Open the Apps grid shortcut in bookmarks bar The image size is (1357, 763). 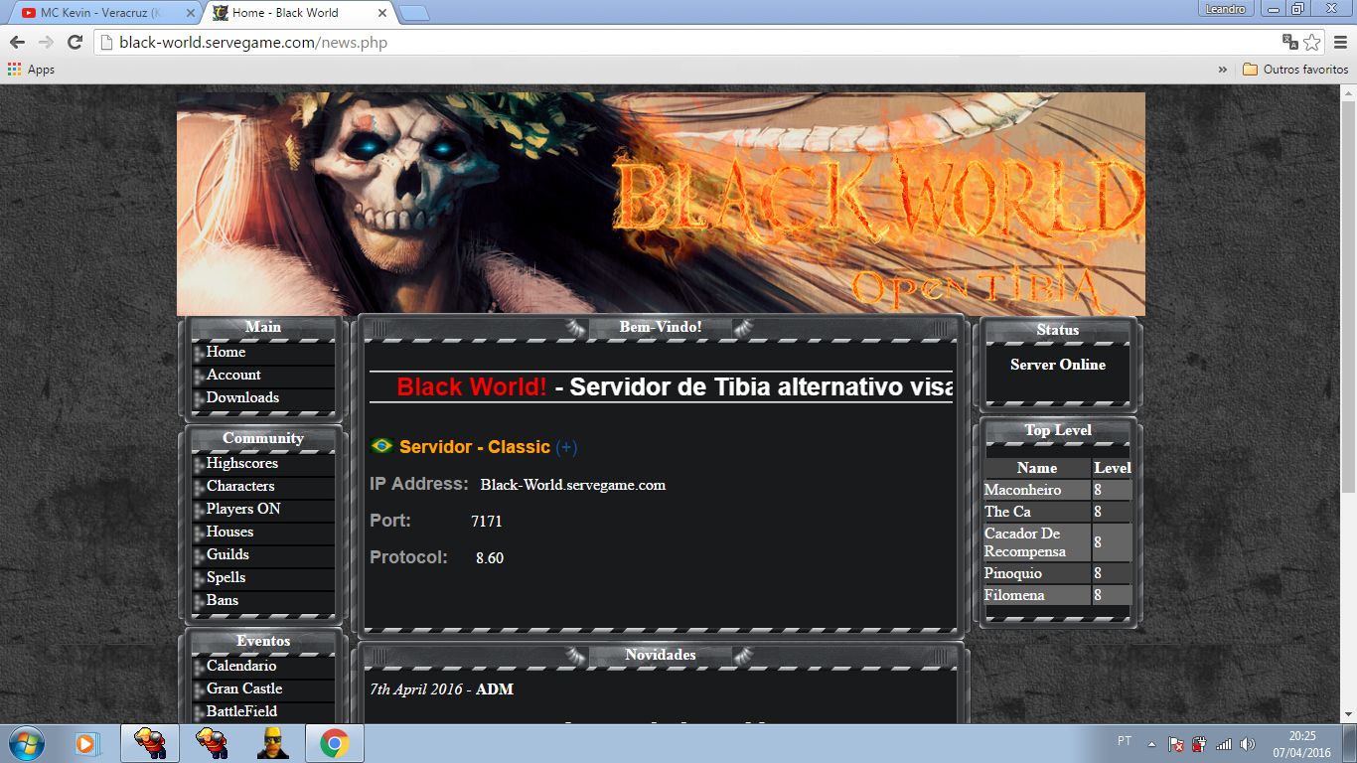click(x=31, y=70)
